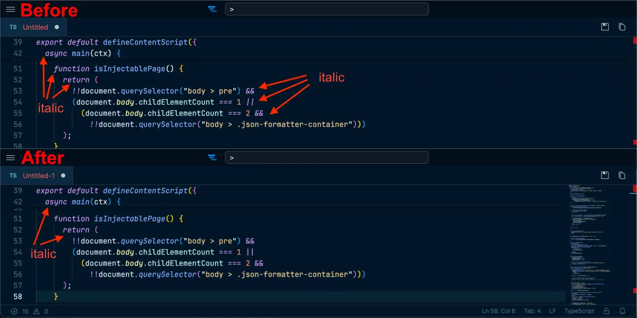Image resolution: width=637 pixels, height=318 pixels.
Task: Focus the command input in After window
Action: [x=326, y=157]
